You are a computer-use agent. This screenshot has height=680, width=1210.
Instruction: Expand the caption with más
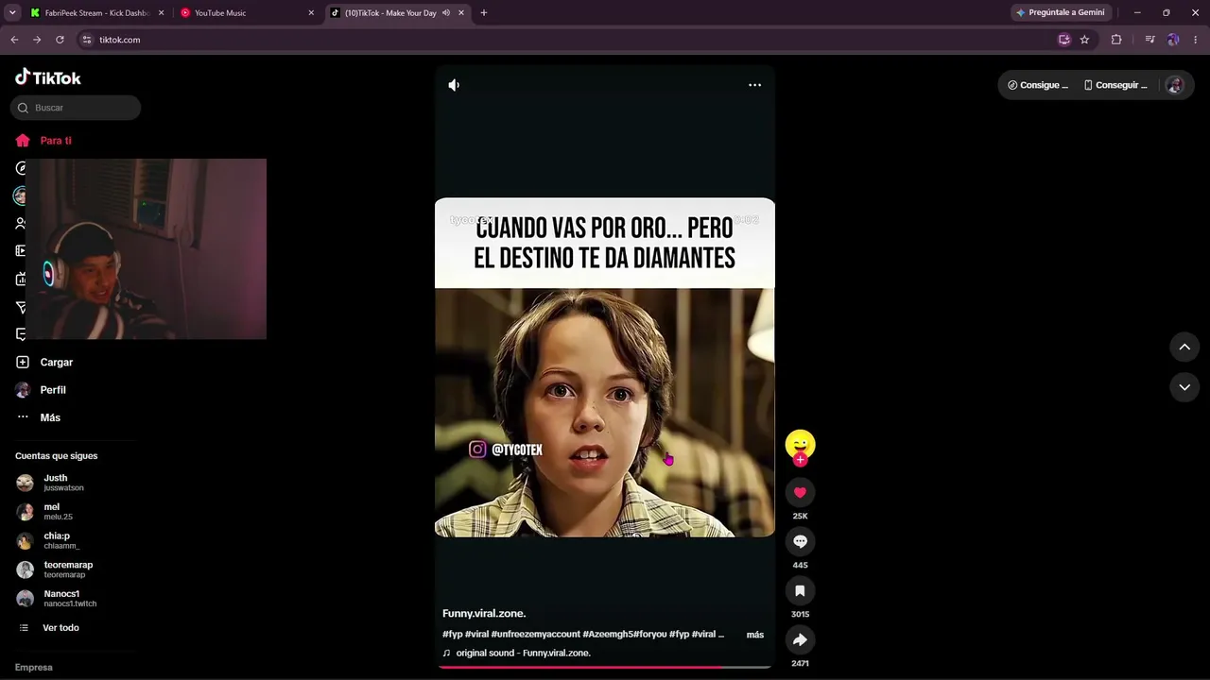click(755, 635)
